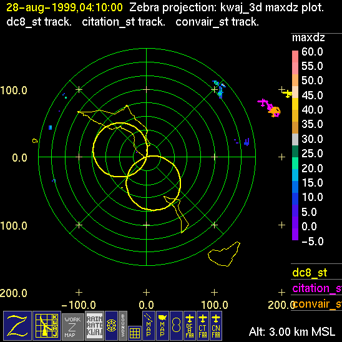Toggle the convair_st track legend entry

coord(317,304)
